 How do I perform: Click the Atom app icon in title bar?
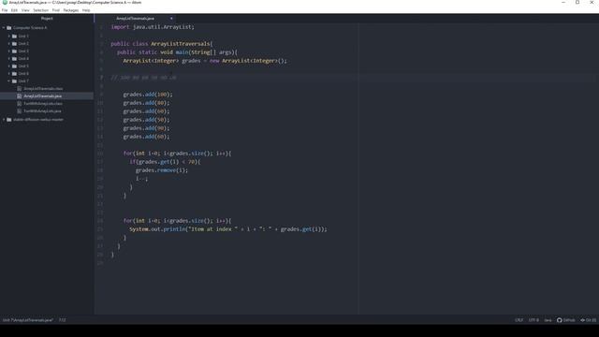(5, 2)
